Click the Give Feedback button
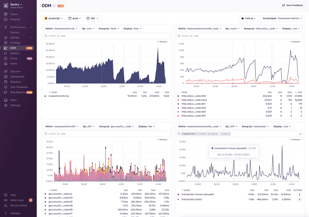 click(293, 5)
